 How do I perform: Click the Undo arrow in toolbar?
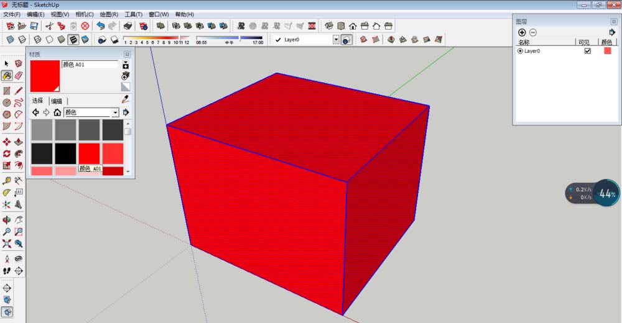click(100, 26)
